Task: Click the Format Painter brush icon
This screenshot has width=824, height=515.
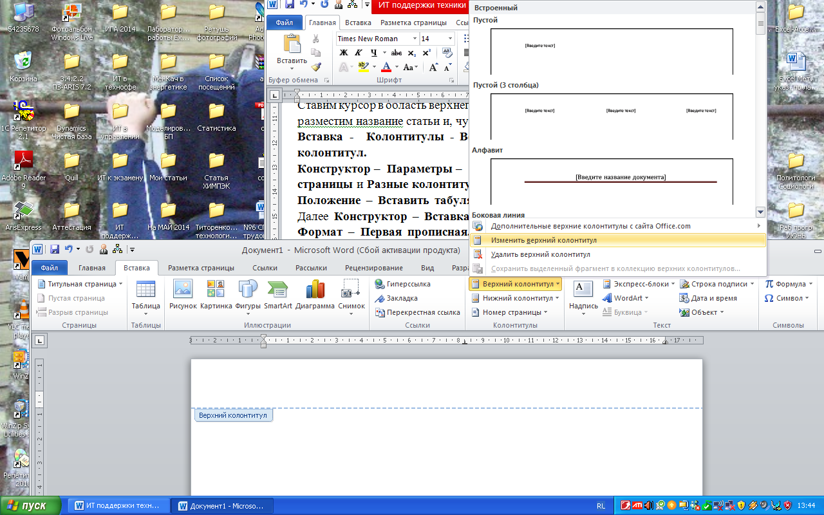Action: (316, 66)
